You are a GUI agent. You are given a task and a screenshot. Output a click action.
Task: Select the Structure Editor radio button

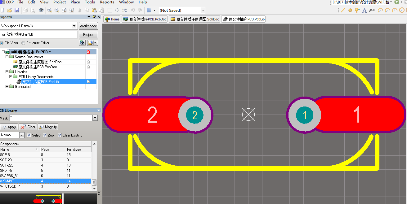(x=23, y=43)
